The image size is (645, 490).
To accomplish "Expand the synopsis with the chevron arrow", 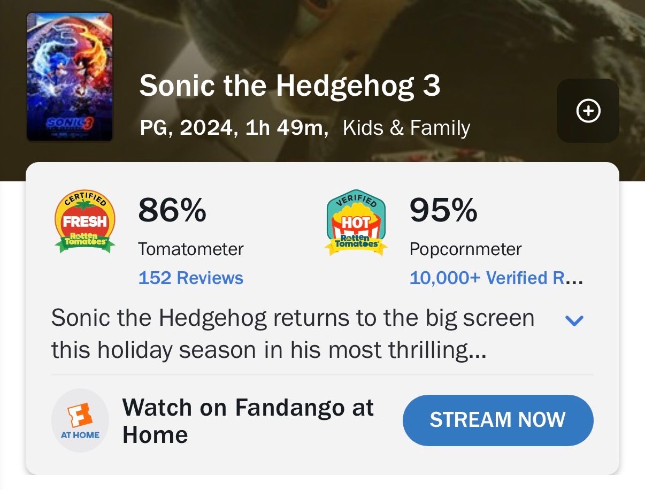I will click(x=574, y=320).
